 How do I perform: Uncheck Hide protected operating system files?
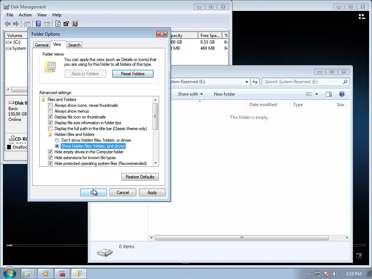coord(50,163)
